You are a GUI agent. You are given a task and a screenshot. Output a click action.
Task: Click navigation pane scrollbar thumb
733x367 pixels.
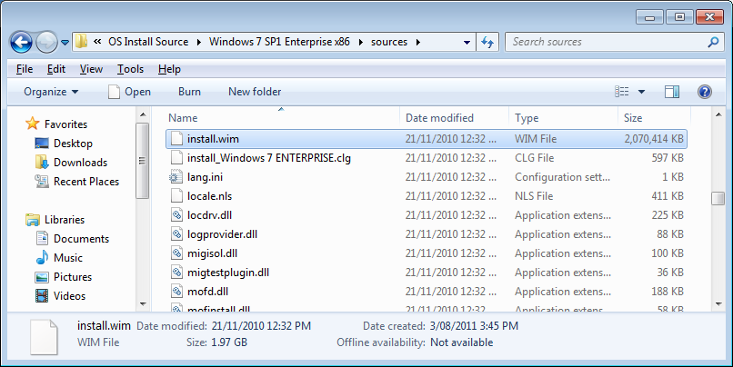point(143,161)
